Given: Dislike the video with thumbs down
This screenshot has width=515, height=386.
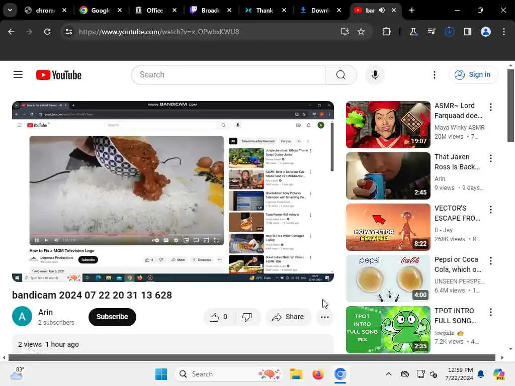Looking at the screenshot, I should [x=247, y=317].
